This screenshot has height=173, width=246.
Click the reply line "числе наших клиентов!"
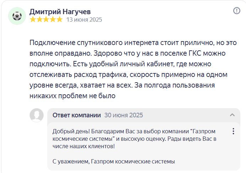point(84,146)
